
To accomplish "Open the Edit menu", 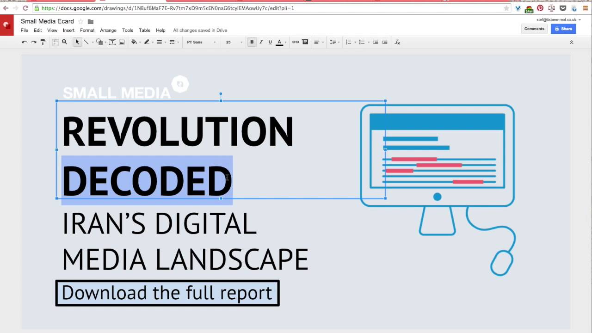I will point(38,30).
